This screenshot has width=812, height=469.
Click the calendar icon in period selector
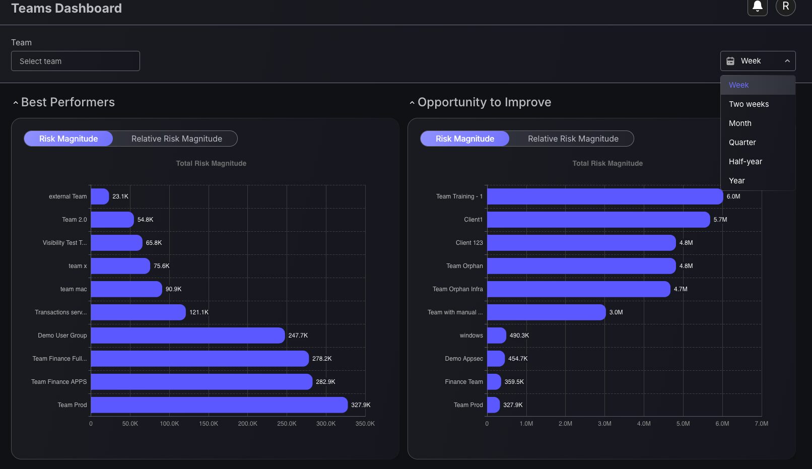pos(730,61)
